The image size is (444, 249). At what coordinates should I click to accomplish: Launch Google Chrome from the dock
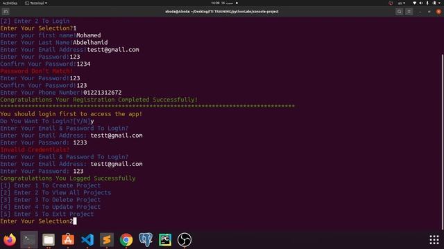(126, 240)
